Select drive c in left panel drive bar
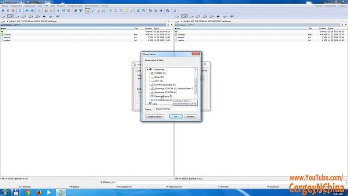This screenshot has height=196, width=348. click(3, 16)
